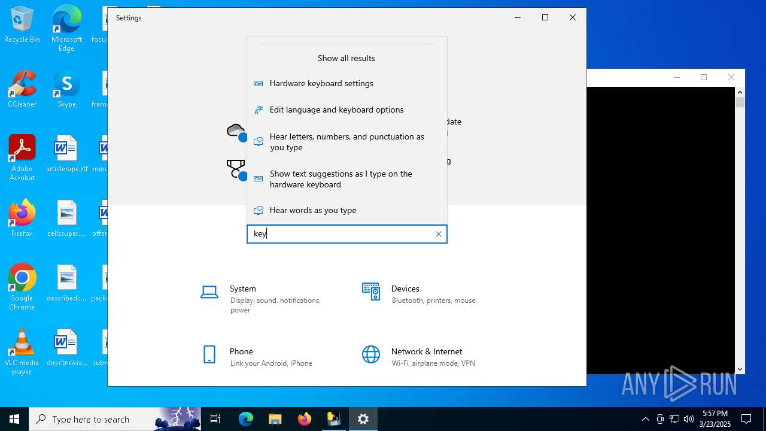Show hidden system tray icons

point(645,419)
